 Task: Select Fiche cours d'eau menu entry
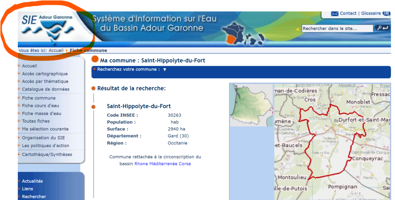(40, 106)
